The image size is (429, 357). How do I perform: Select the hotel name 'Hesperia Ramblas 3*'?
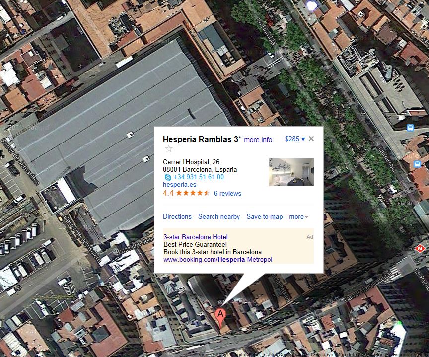tap(202, 139)
